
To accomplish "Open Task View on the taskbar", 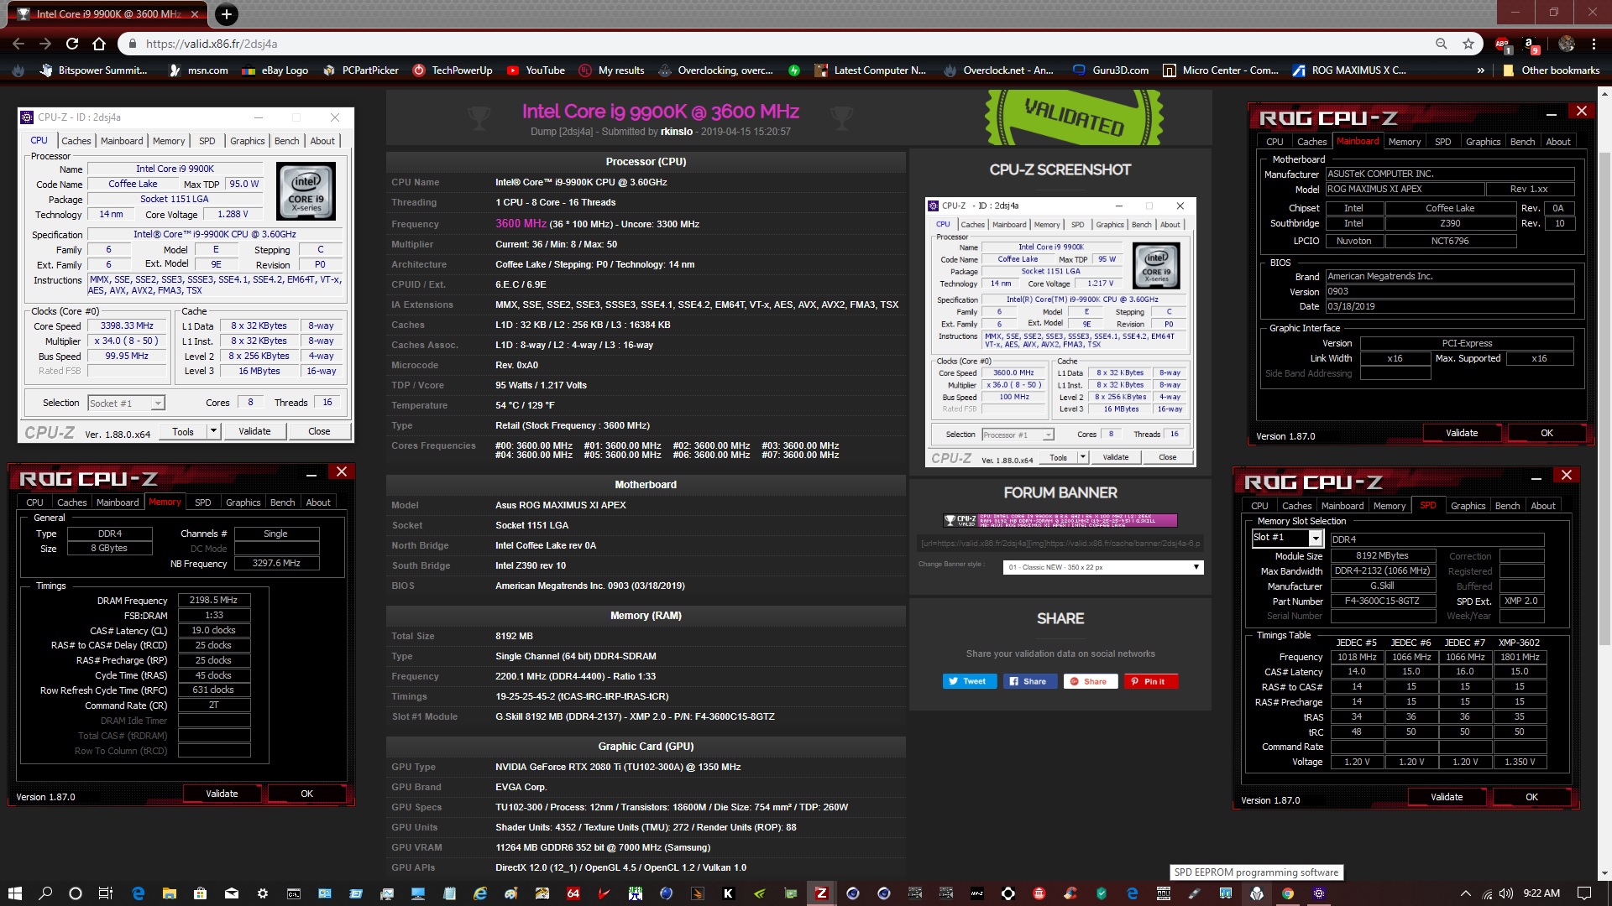I will coord(105,893).
